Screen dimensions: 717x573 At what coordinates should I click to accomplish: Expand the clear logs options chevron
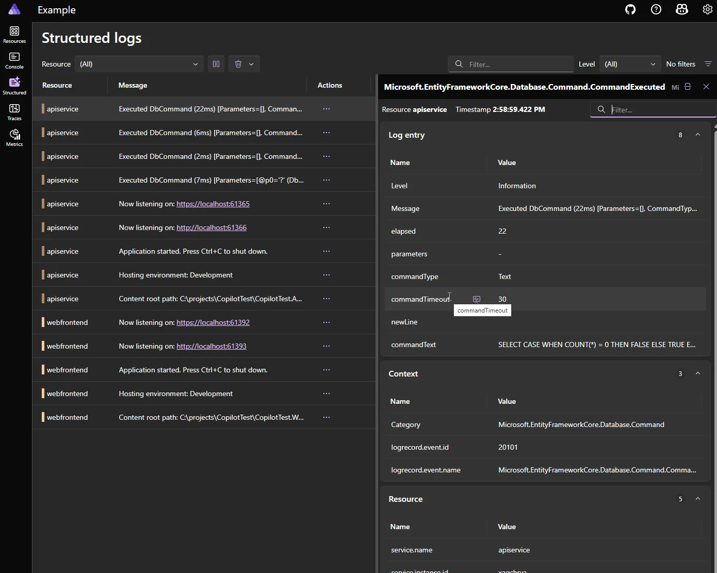point(251,63)
